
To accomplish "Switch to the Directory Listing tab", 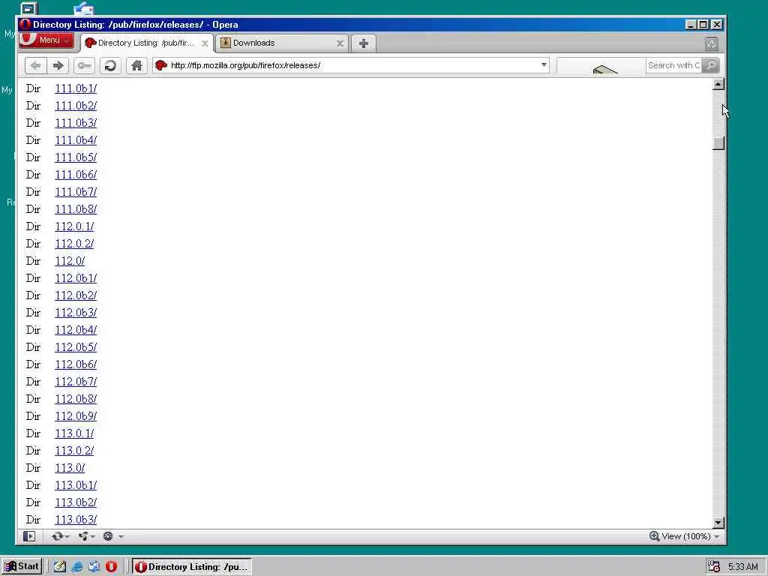I will tap(146, 43).
